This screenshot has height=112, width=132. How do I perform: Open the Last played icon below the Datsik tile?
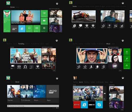point(85,67)
